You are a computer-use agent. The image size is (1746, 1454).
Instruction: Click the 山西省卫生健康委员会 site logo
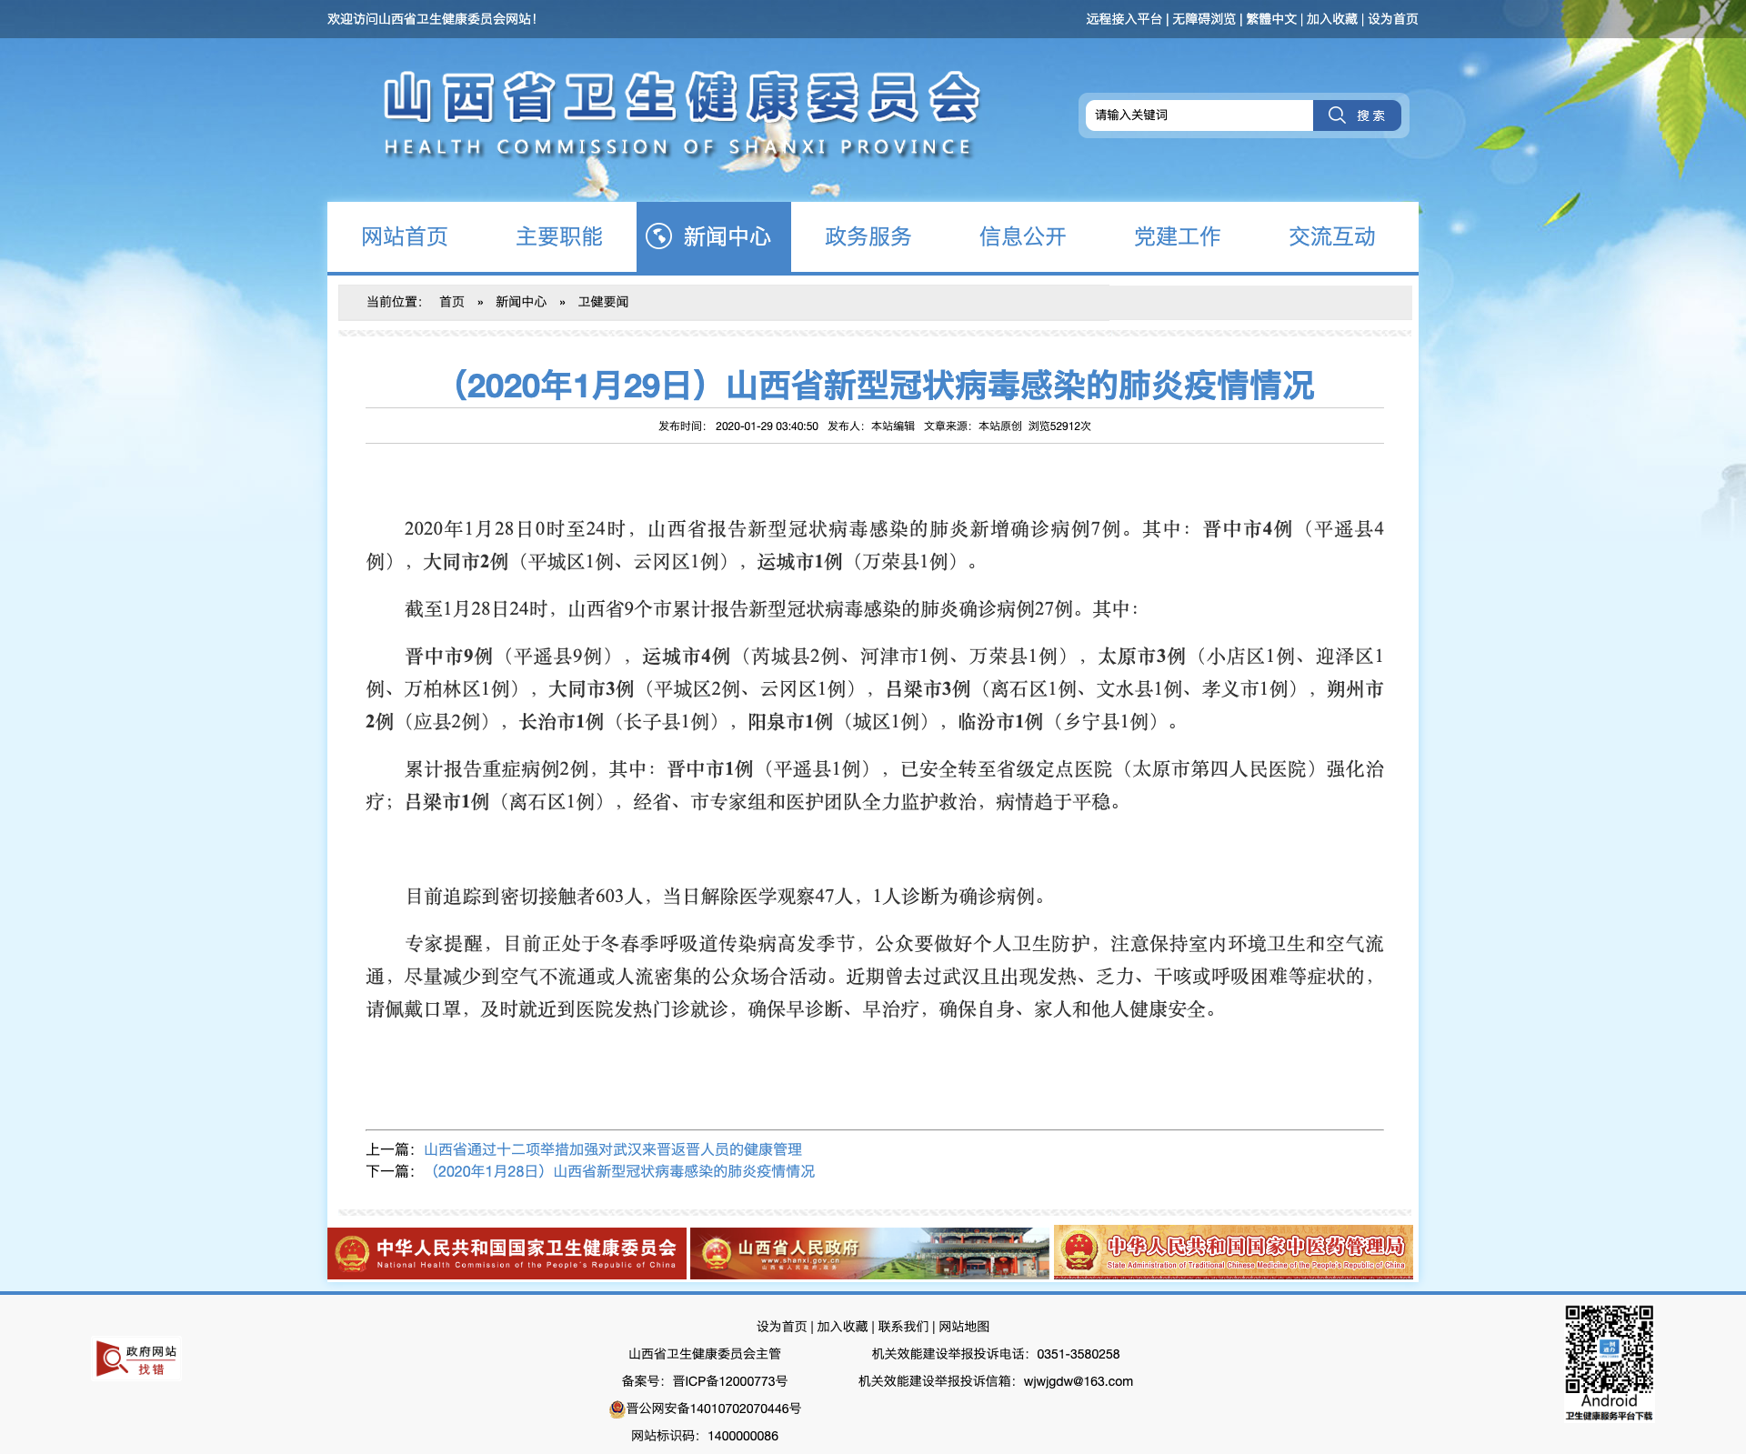[680, 115]
